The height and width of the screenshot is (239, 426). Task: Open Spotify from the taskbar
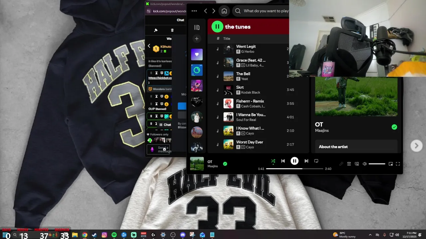pos(114,235)
